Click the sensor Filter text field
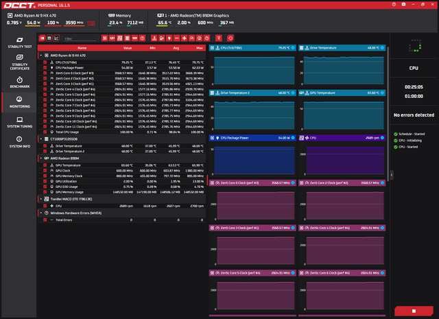Screen dimensions: 439x319 [80, 38]
